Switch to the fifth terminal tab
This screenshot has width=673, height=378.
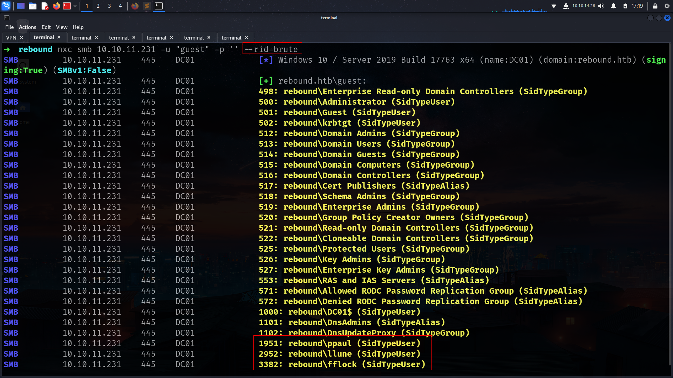click(x=156, y=37)
